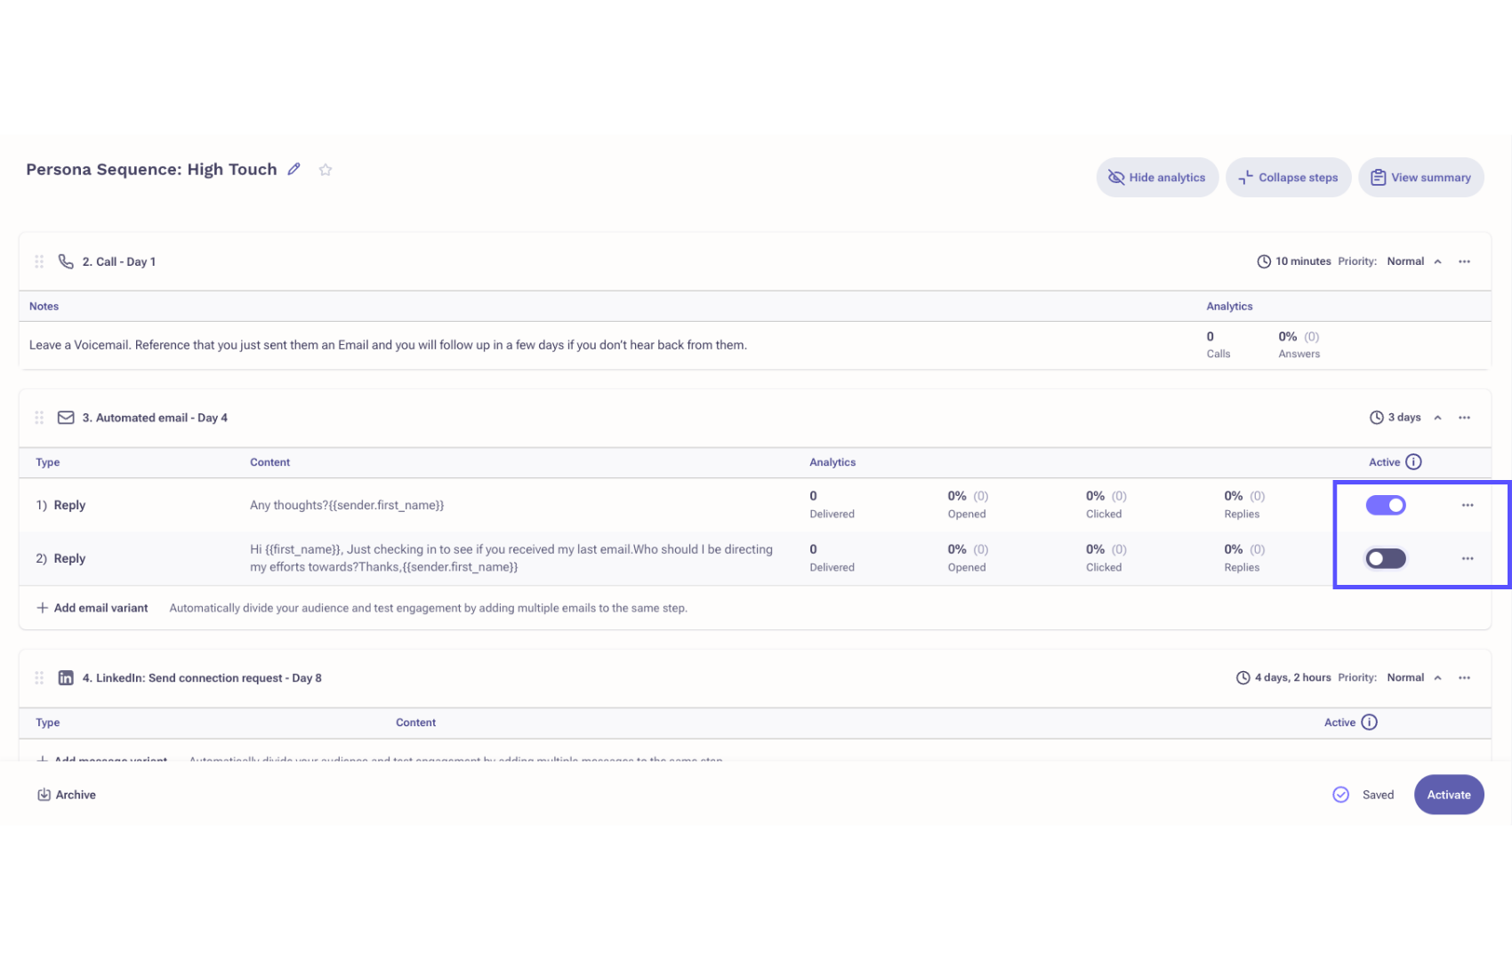Click the Collapse steps button

1288,178
